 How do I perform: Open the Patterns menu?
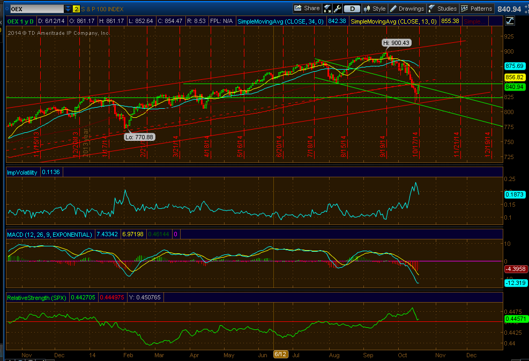[x=476, y=9]
